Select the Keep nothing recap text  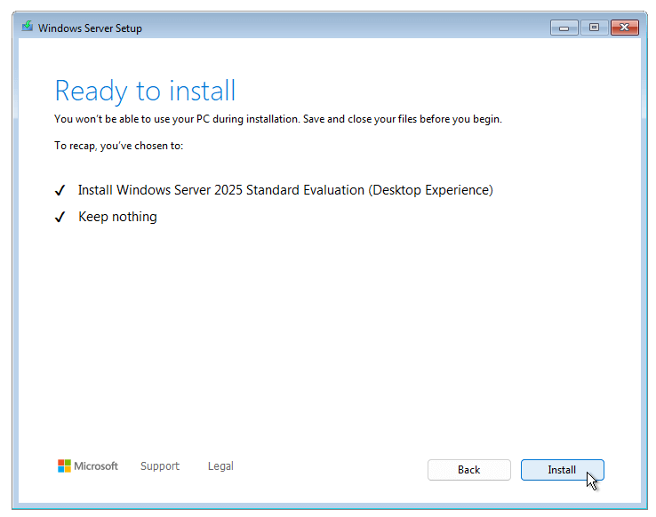(117, 217)
